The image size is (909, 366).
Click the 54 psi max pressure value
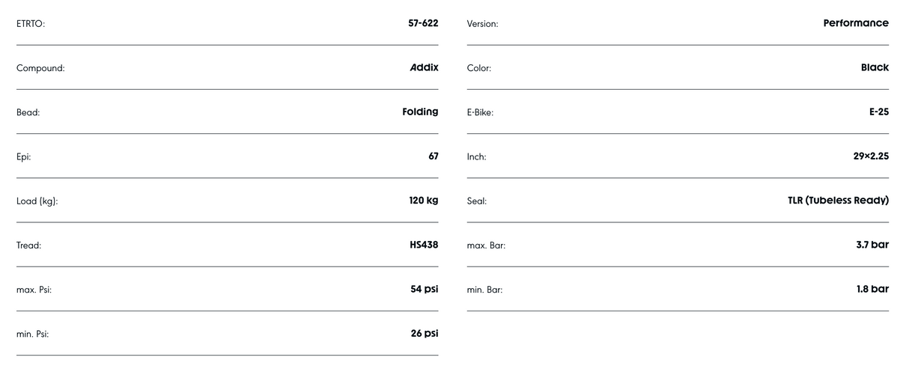coord(425,289)
